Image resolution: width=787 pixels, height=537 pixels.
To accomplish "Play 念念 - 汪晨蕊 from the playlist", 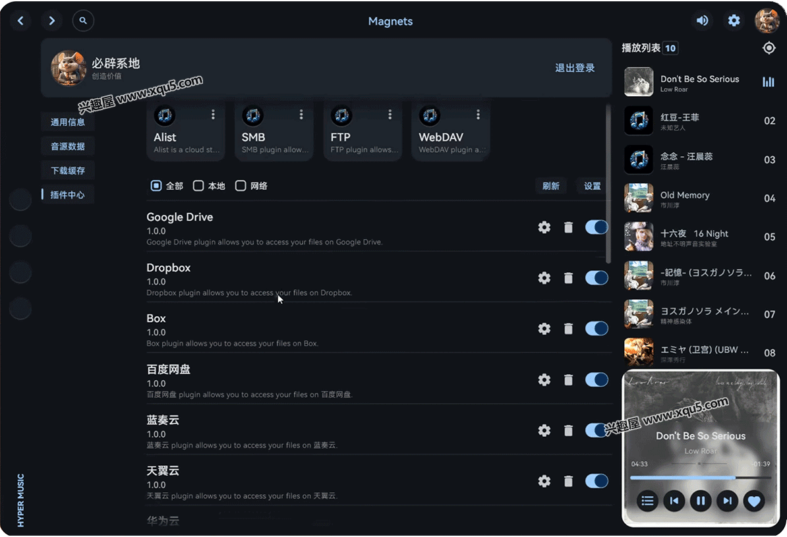I will tap(700, 159).
